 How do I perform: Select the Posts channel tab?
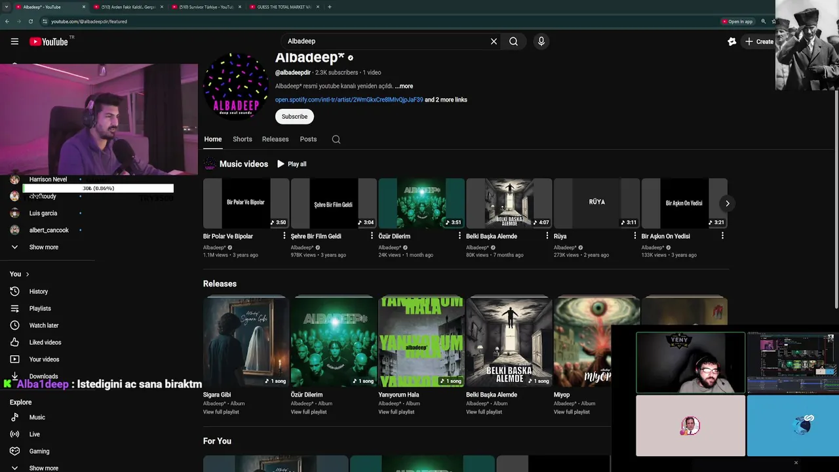tap(308, 139)
